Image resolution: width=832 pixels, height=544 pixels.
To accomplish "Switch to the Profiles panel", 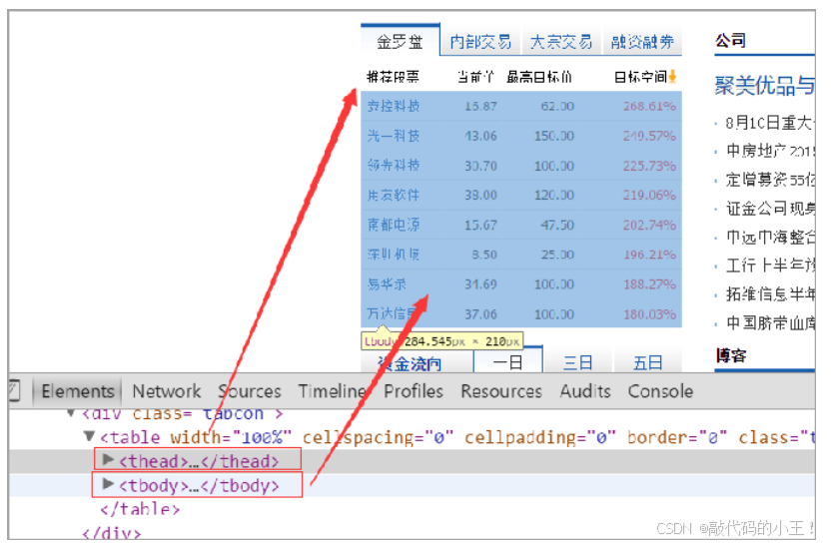I will pos(414,391).
